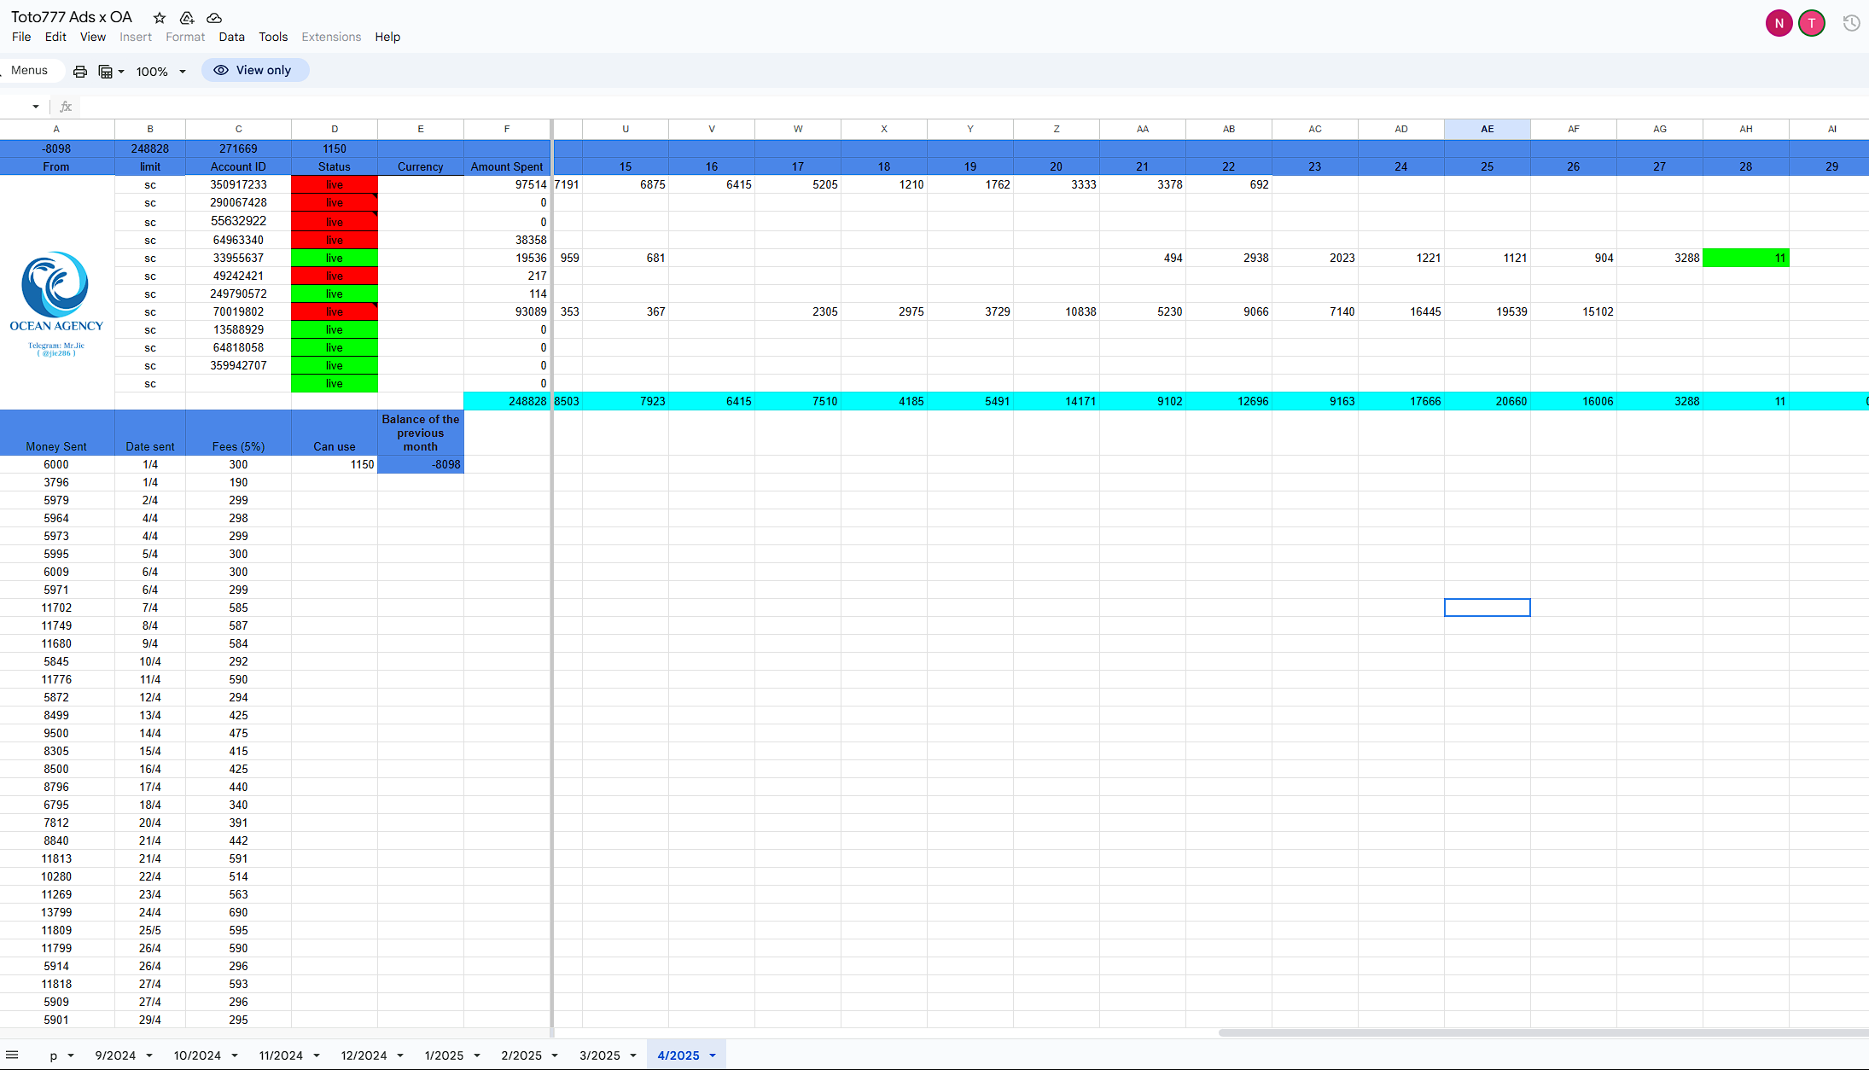Click the print icon
The width and height of the screenshot is (1869, 1070).
[80, 72]
